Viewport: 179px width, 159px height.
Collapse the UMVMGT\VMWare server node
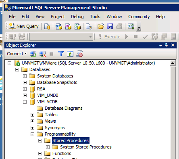click(x=9, y=63)
